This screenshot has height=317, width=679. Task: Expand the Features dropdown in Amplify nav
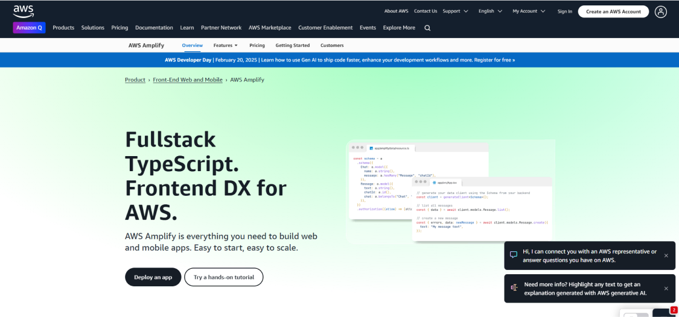pyautogui.click(x=225, y=45)
